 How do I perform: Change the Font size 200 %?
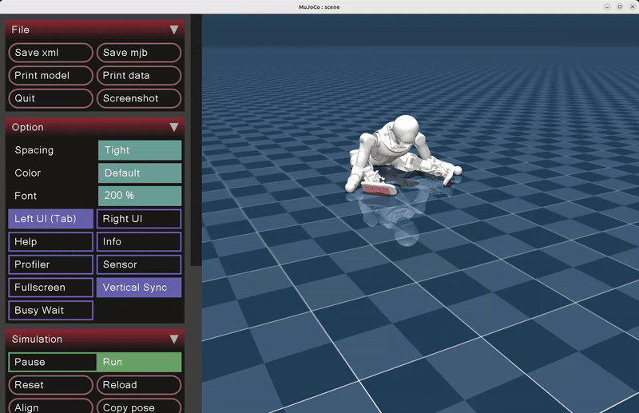tap(140, 196)
